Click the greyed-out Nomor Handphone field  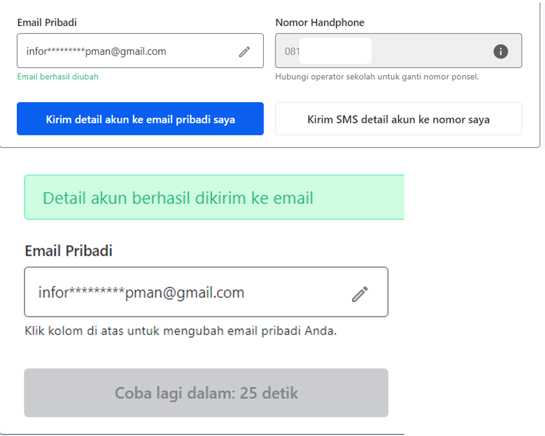point(398,51)
